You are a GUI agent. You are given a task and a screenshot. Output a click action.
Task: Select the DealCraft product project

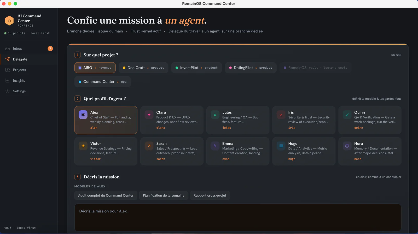point(143,68)
